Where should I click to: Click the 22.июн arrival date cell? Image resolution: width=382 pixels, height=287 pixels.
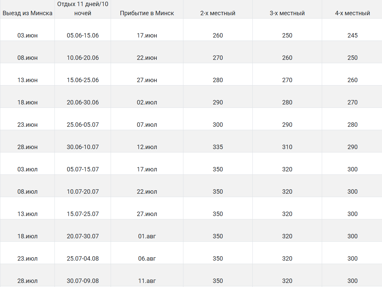point(147,58)
